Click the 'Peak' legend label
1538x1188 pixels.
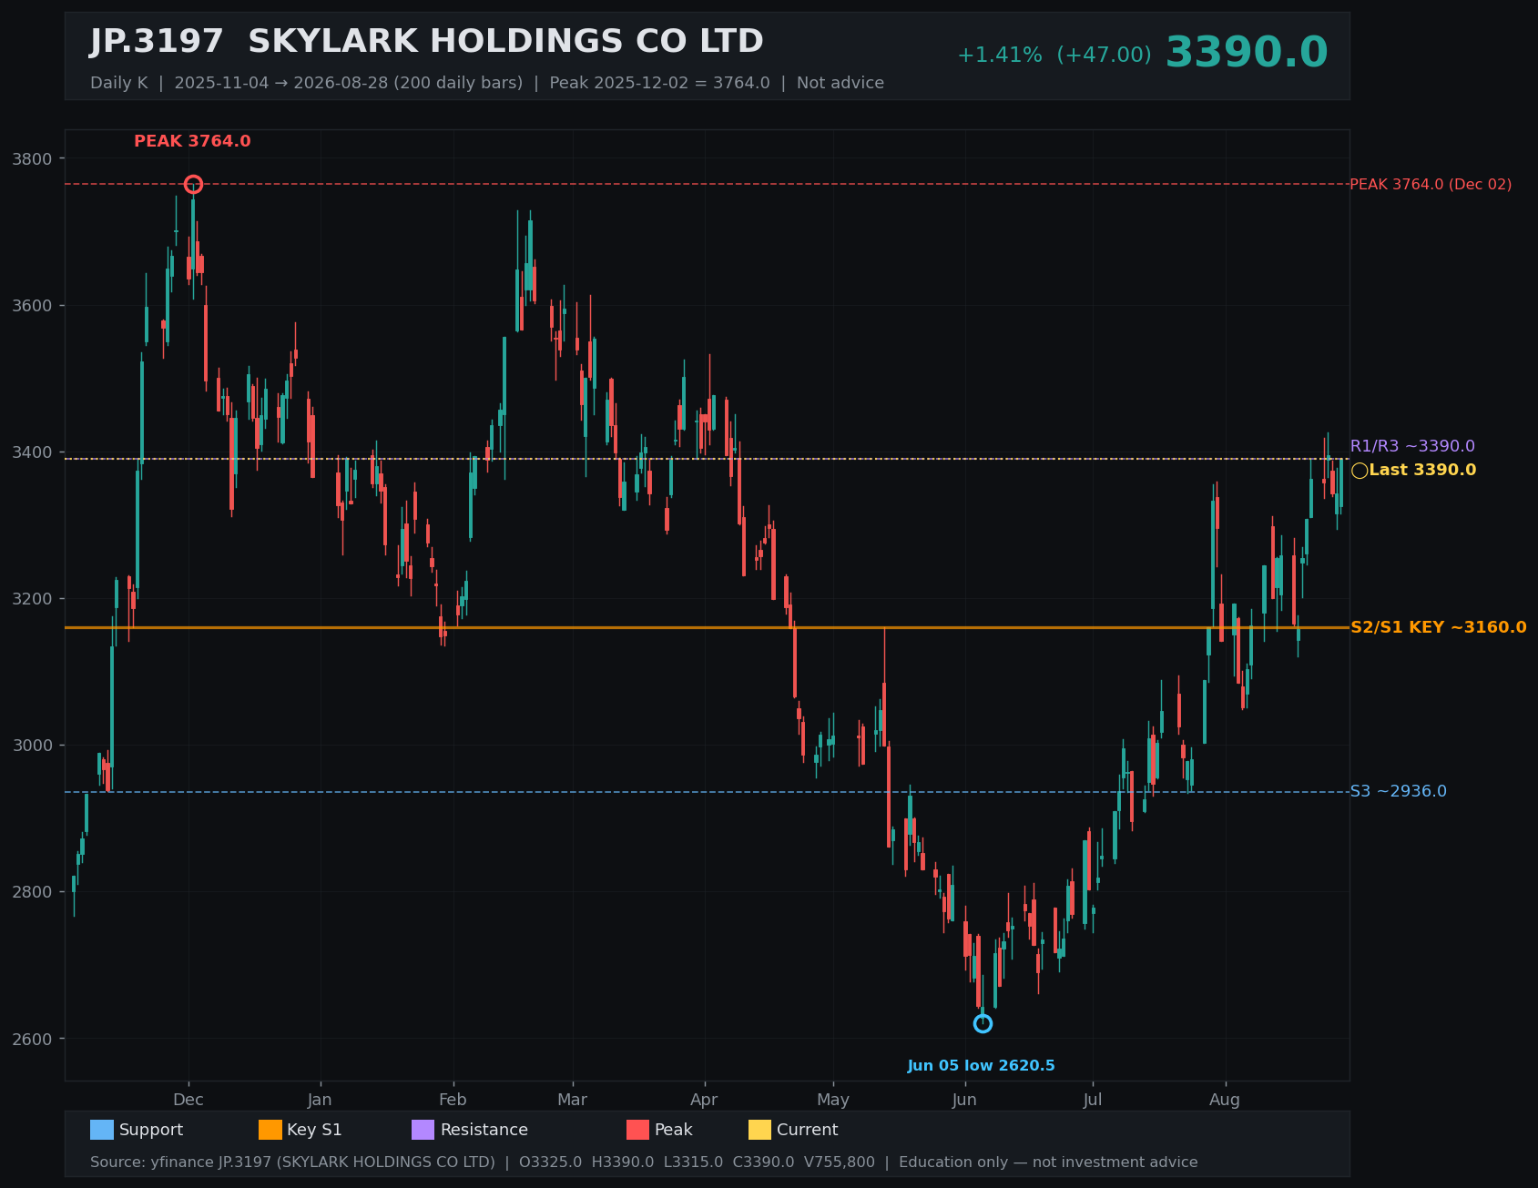674,1130
